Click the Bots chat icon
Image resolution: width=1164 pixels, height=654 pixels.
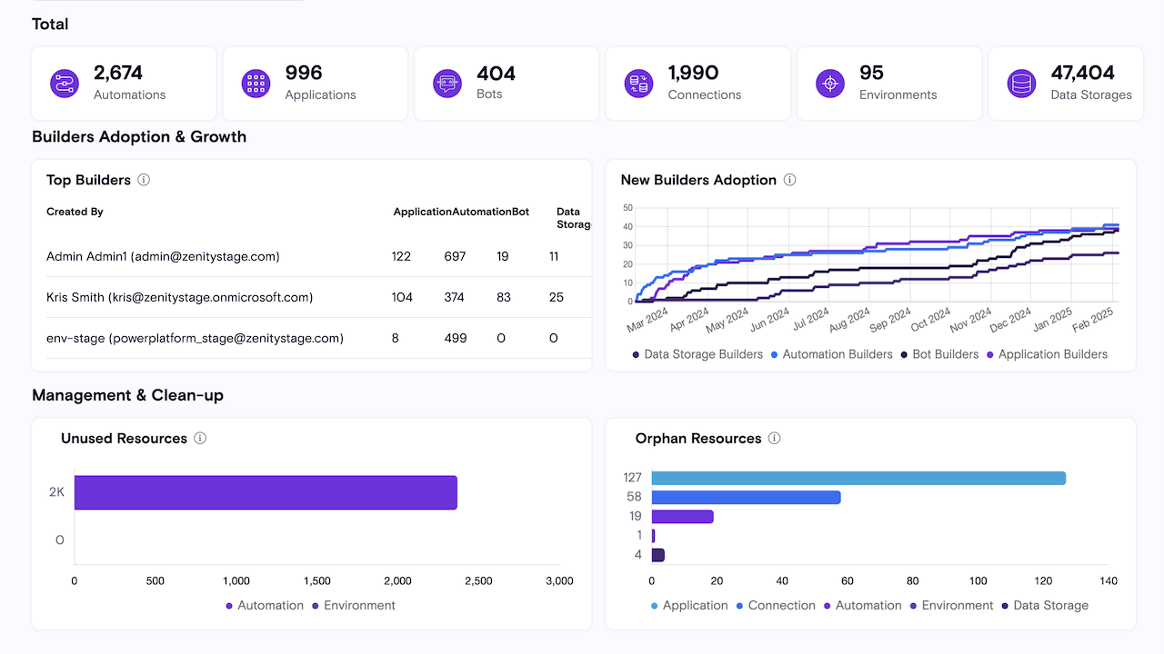(x=447, y=84)
